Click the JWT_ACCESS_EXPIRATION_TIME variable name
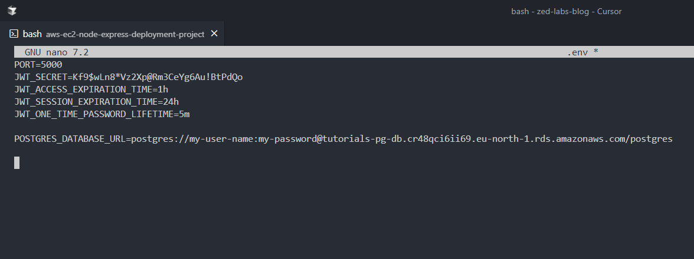 click(x=83, y=89)
